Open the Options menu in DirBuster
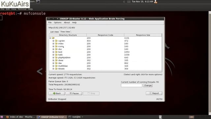This screenshot has width=211, height=119. point(58,22)
